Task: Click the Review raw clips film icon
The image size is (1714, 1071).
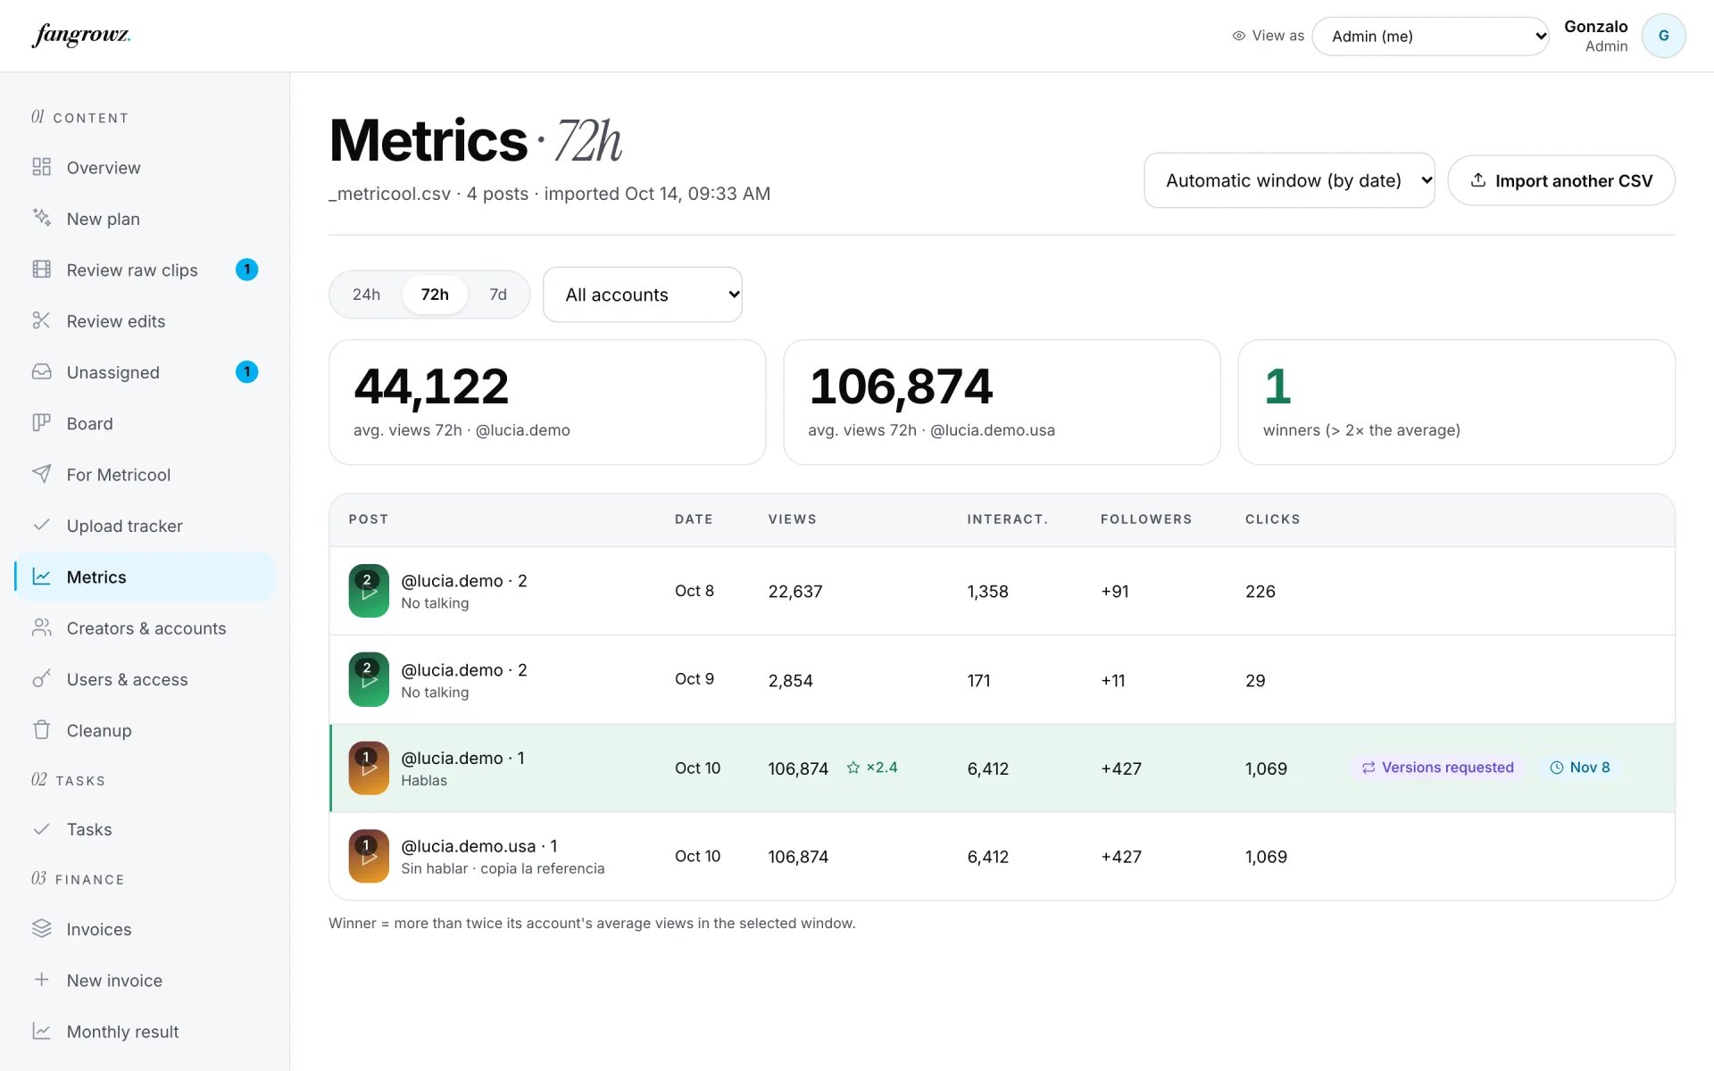Action: point(41,270)
